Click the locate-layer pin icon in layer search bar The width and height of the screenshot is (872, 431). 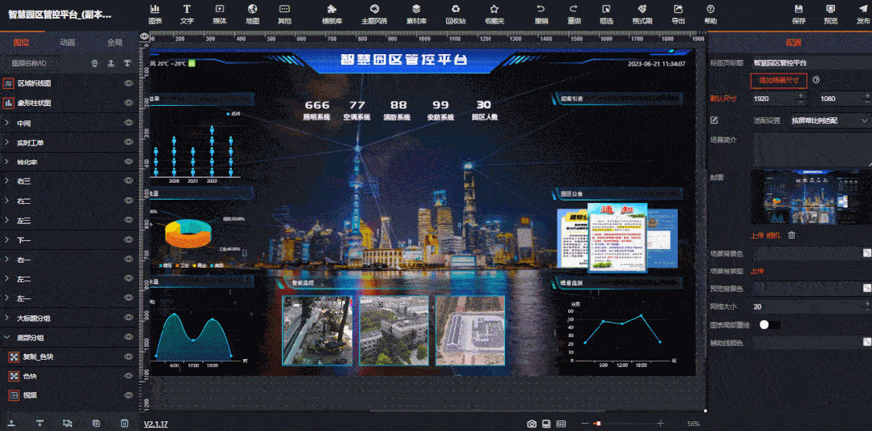(95, 63)
